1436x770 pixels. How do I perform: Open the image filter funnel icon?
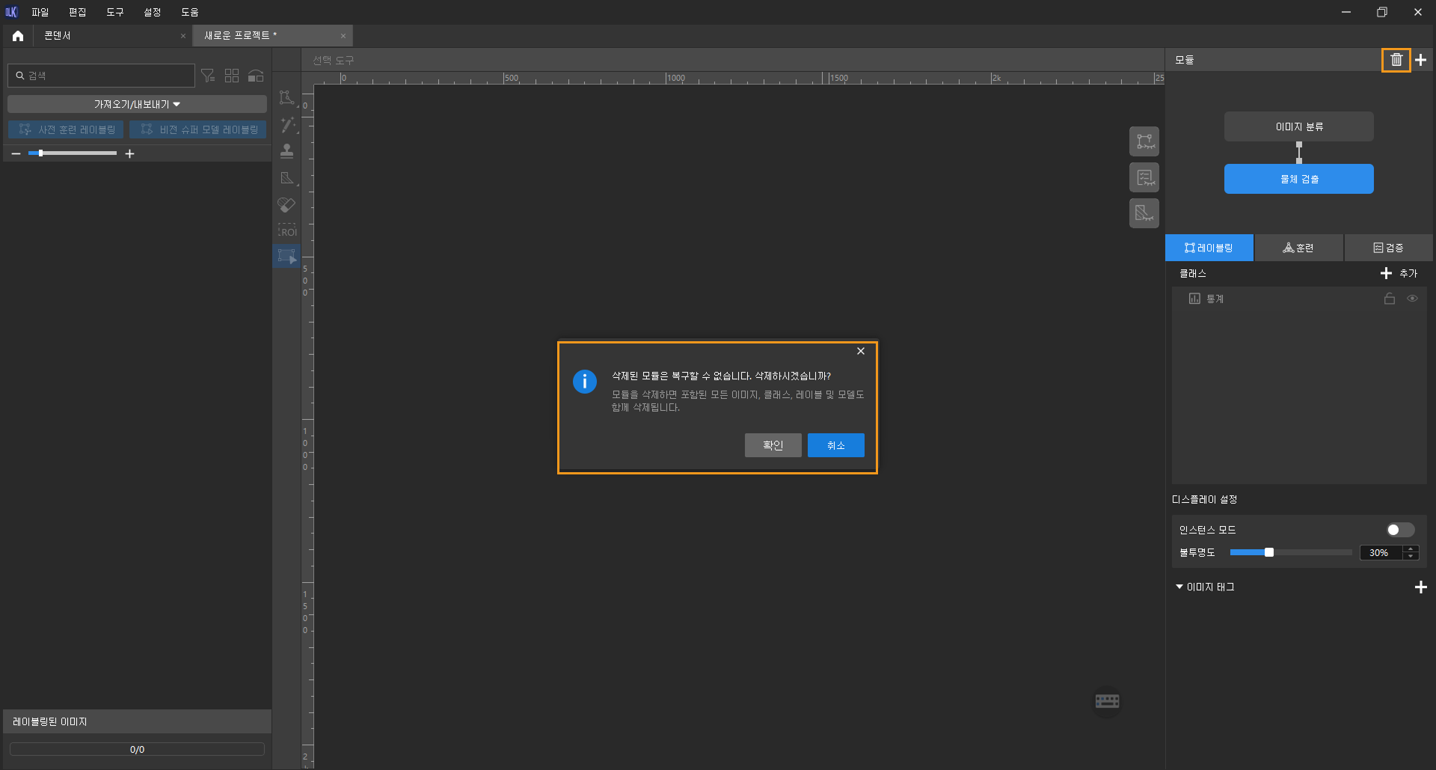pyautogui.click(x=208, y=76)
